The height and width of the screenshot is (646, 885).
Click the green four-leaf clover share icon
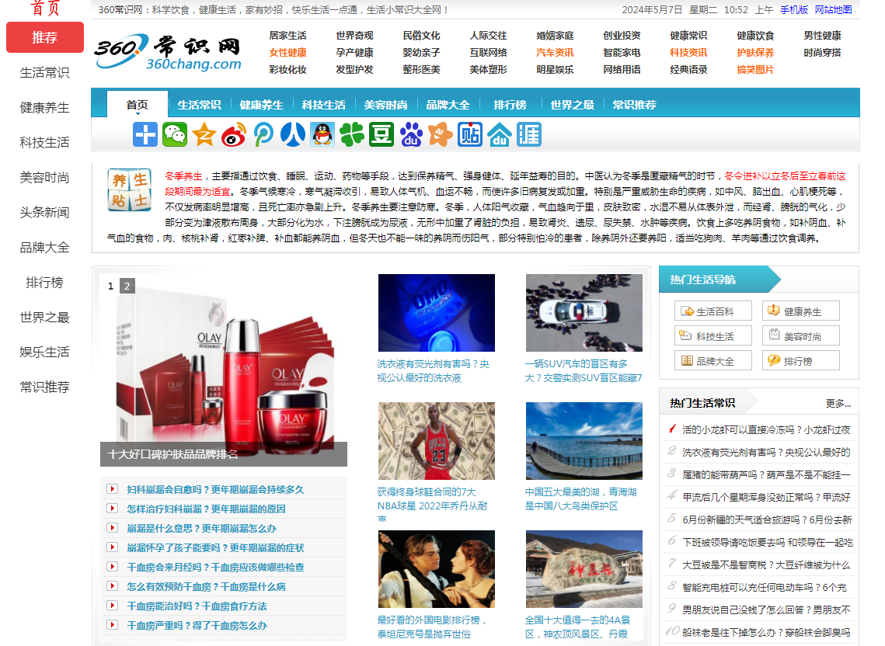[x=352, y=135]
